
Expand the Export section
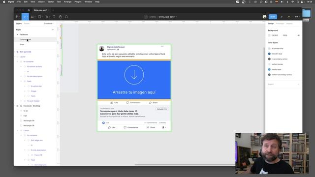click(x=299, y=84)
